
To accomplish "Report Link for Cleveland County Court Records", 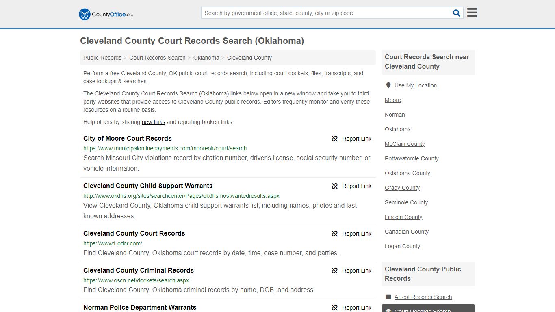I will coord(357,234).
